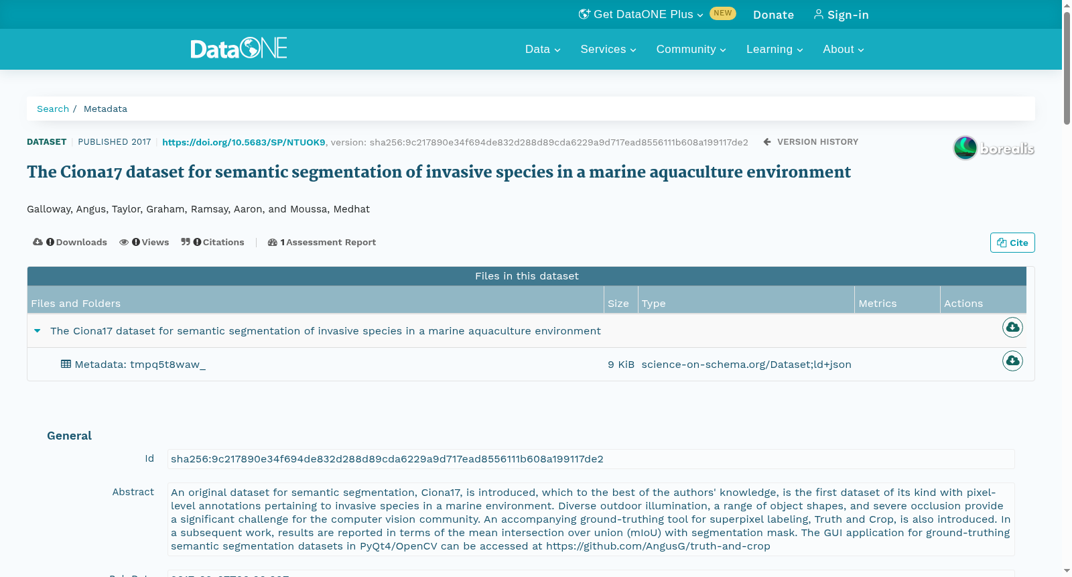Open the dataset DOI link
This screenshot has height=577, width=1072.
coord(244,142)
